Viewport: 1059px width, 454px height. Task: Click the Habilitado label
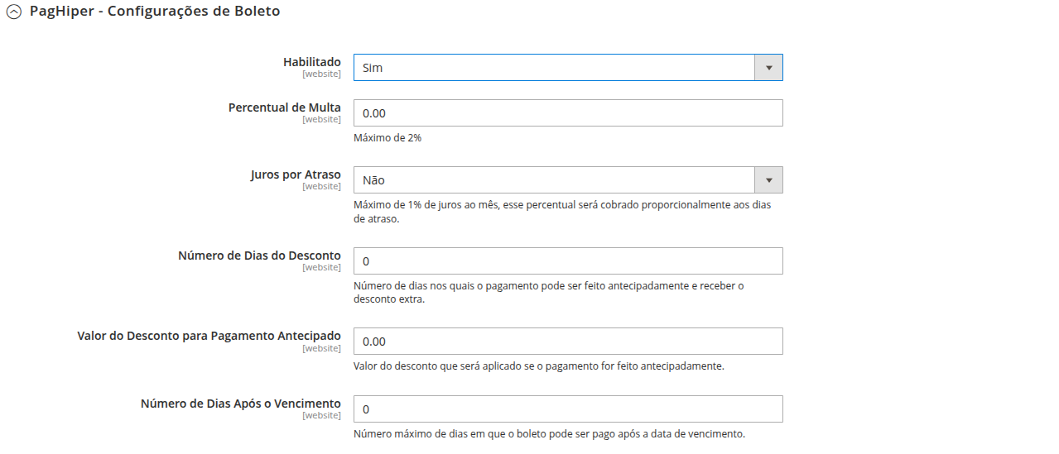pyautogui.click(x=312, y=62)
